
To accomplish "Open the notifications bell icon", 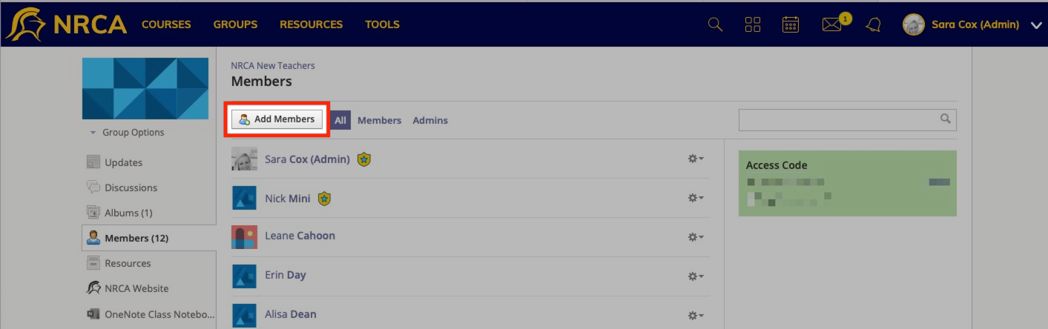I will click(874, 24).
